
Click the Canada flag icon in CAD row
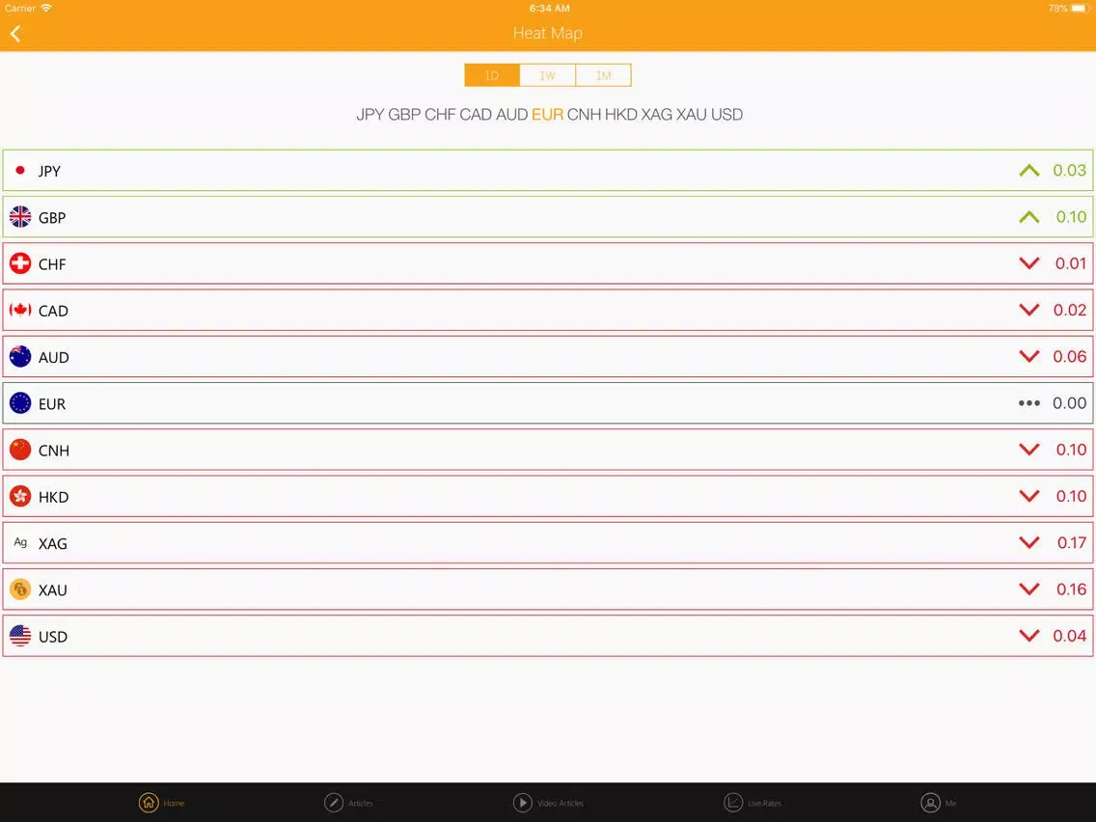click(x=20, y=310)
